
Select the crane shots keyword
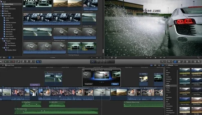(10, 18)
